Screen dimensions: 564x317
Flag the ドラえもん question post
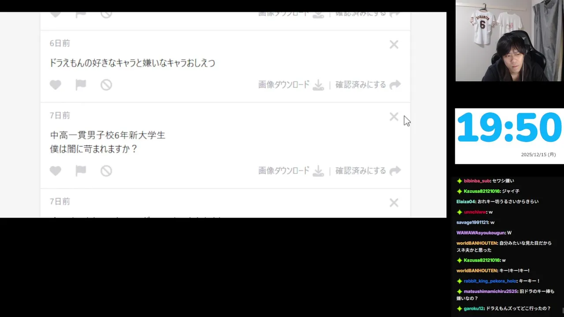[x=81, y=85]
